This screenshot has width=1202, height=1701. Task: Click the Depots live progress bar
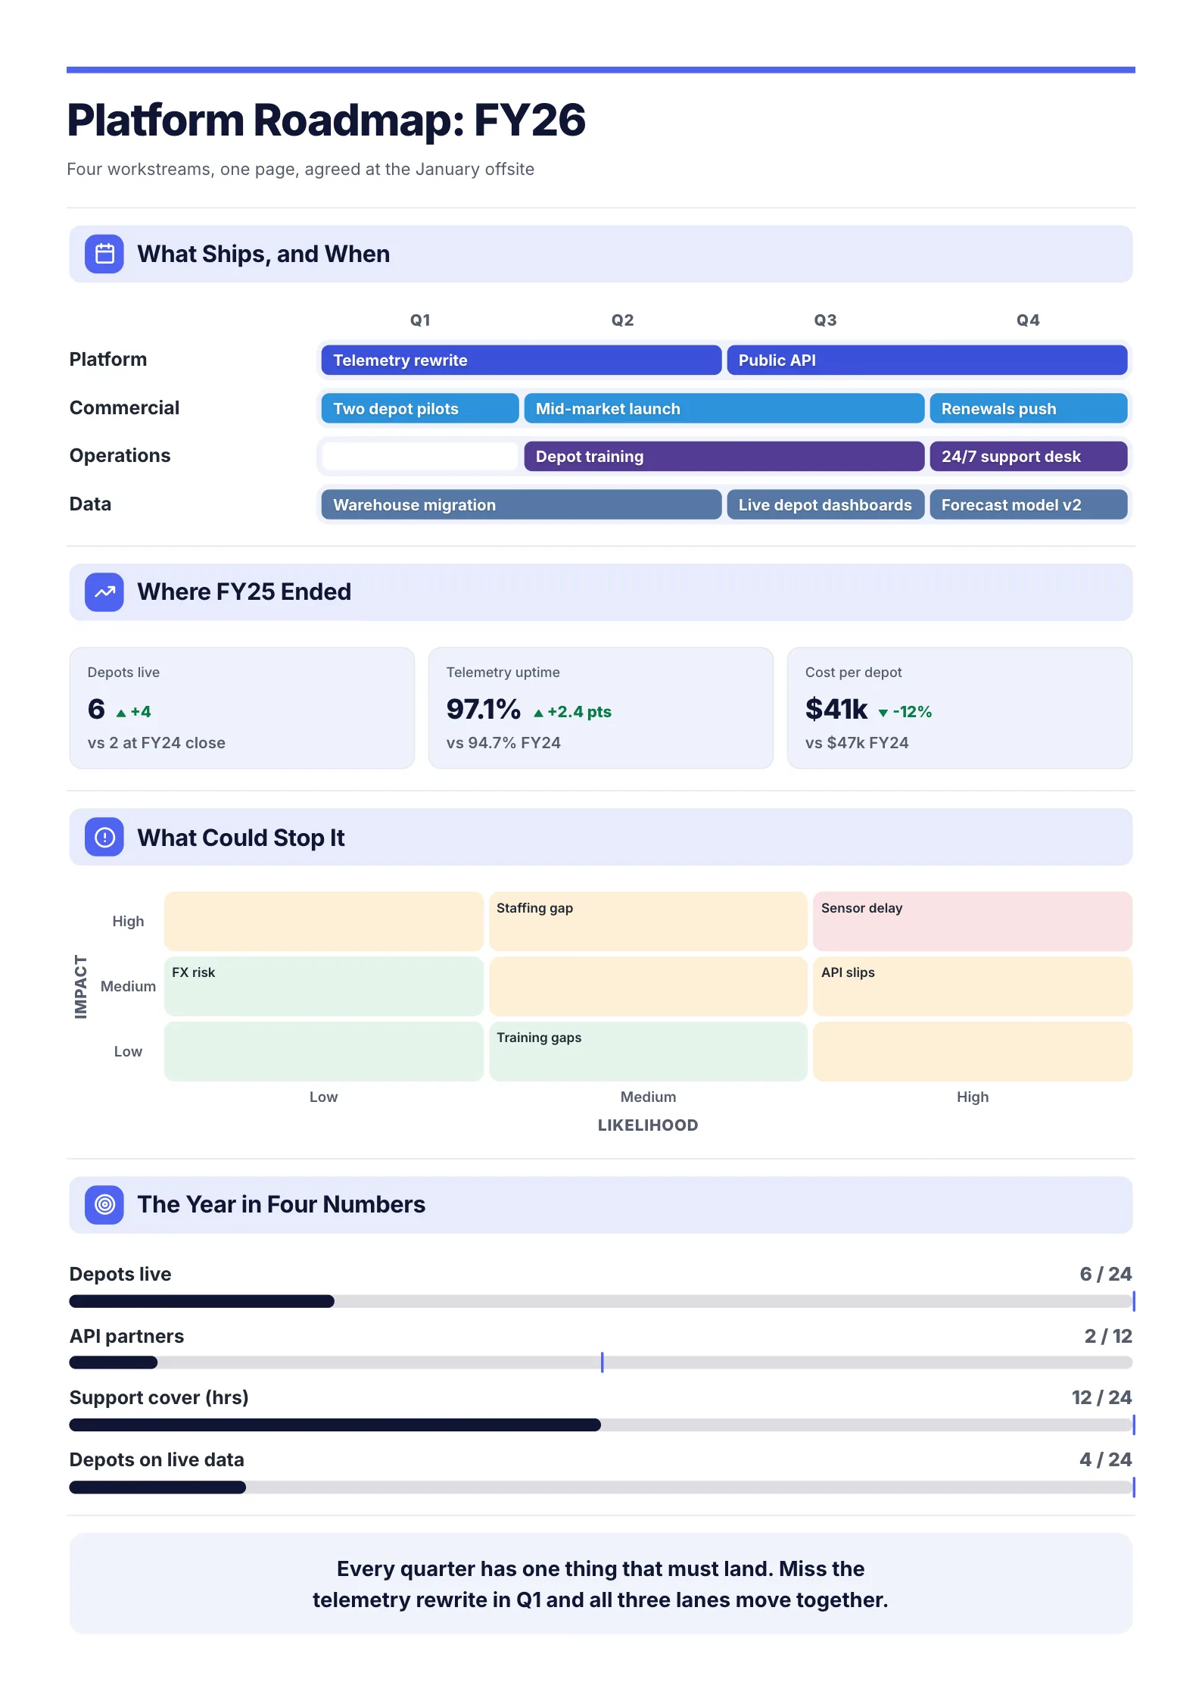601,1301
